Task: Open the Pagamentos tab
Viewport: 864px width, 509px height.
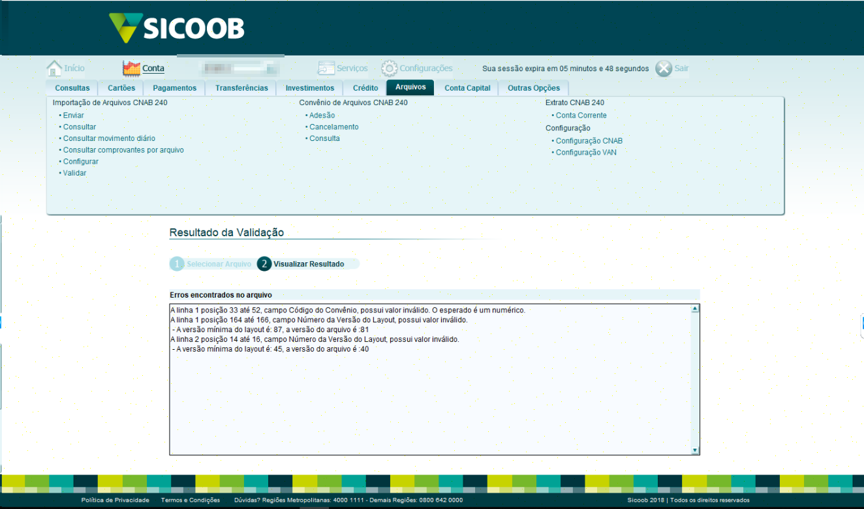Action: pos(174,88)
